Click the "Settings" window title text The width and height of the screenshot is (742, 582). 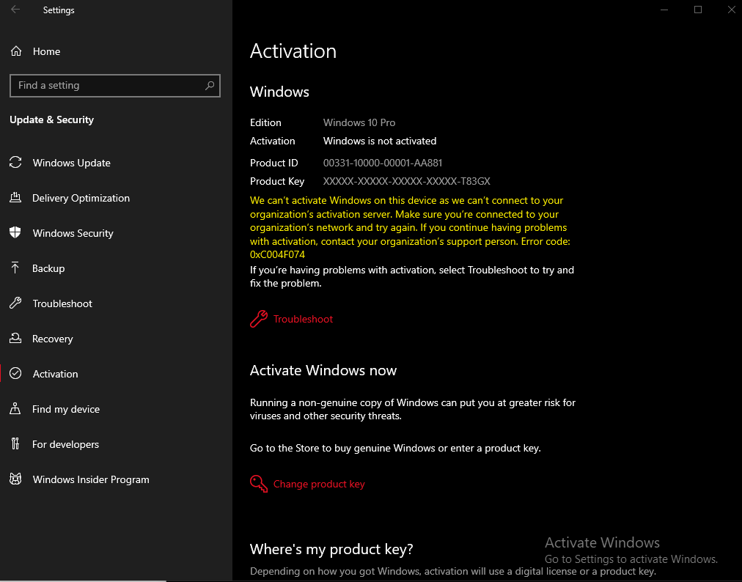pyautogui.click(x=59, y=10)
